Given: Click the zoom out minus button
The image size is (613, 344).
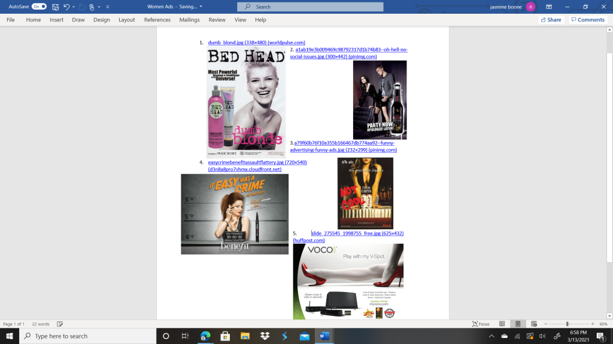Looking at the screenshot, I should point(546,324).
